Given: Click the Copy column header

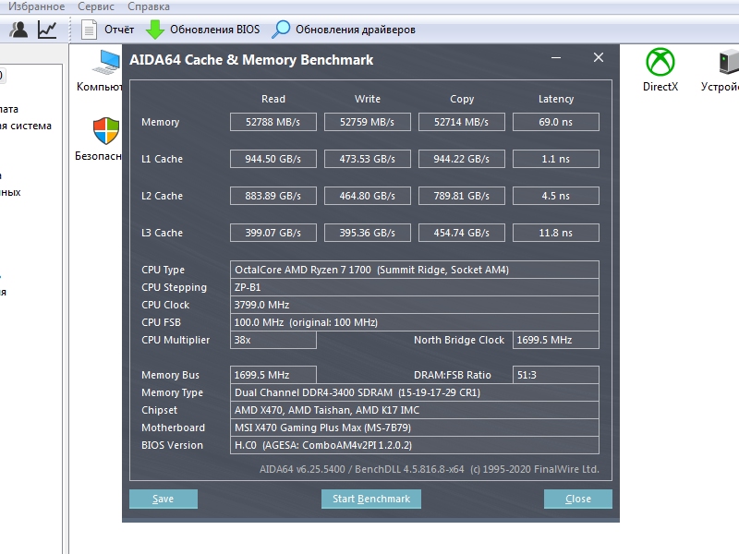Looking at the screenshot, I should (462, 99).
